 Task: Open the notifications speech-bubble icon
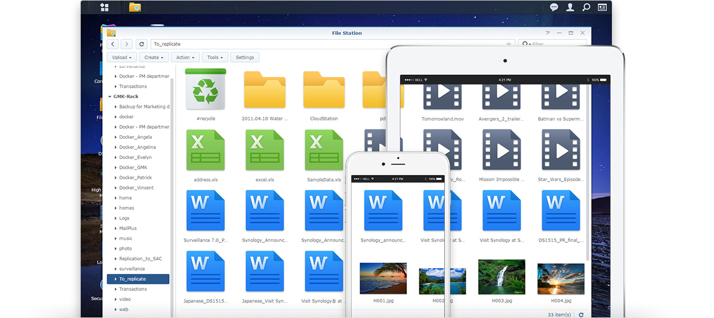coord(554,7)
